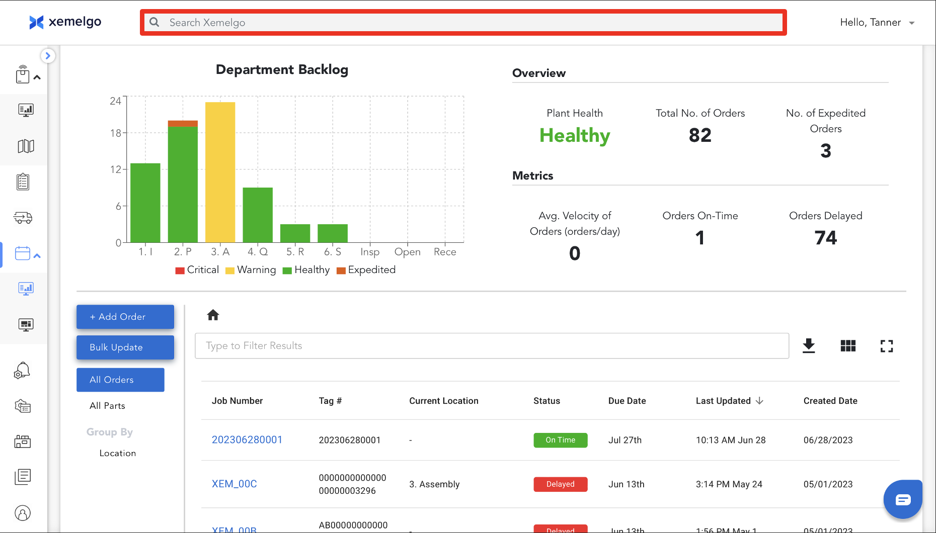
Task: Select the calendar work order sidebar icon
Action: (x=23, y=253)
